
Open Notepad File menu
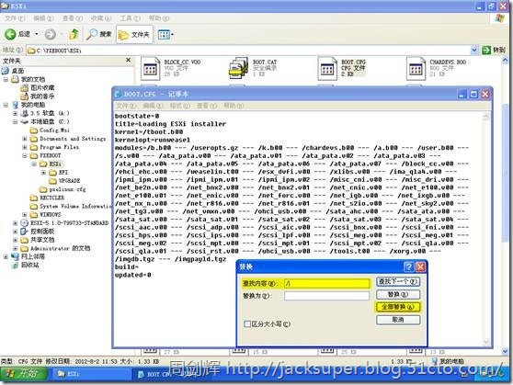coord(126,106)
